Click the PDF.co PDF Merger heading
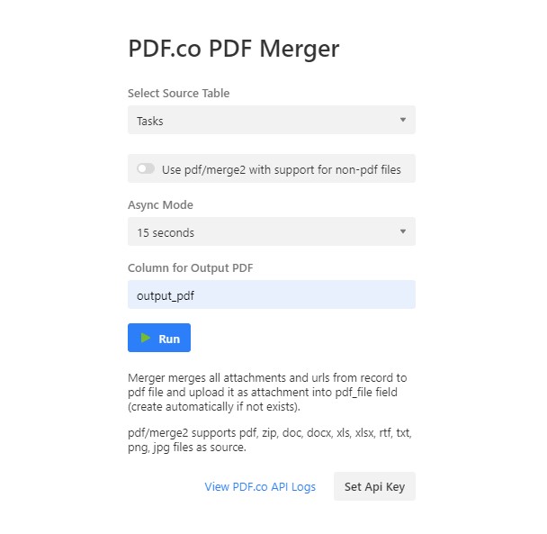Image resolution: width=547 pixels, height=534 pixels. point(233,49)
